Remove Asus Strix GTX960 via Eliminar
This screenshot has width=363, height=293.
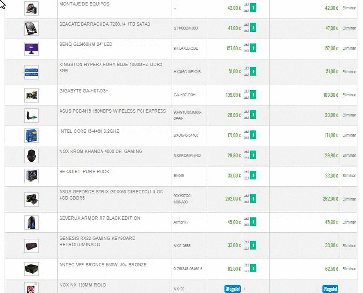[x=349, y=199]
